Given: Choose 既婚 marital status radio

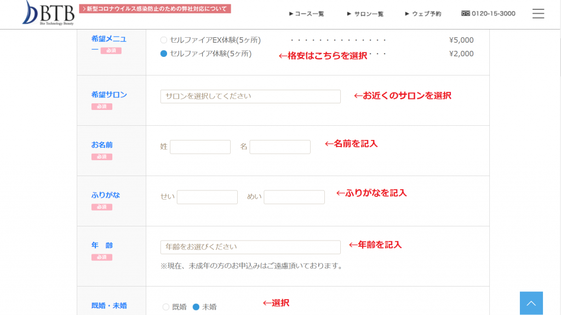Looking at the screenshot, I should click(166, 307).
